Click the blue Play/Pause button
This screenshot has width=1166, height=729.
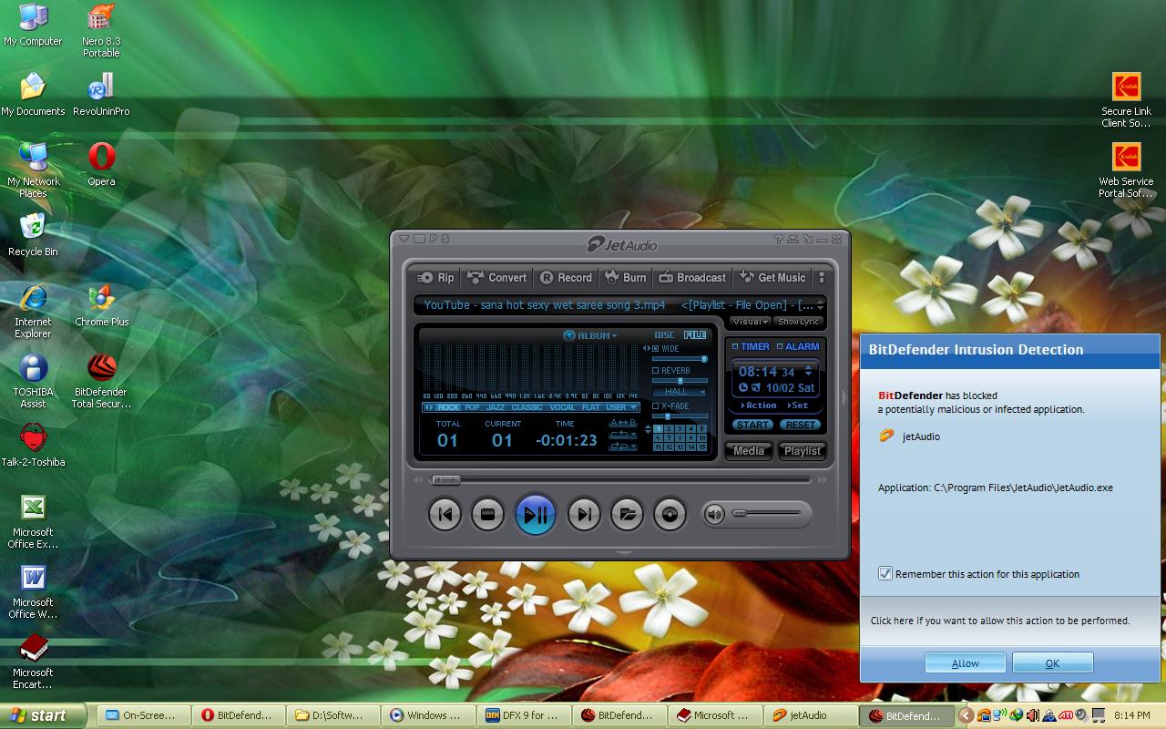536,515
